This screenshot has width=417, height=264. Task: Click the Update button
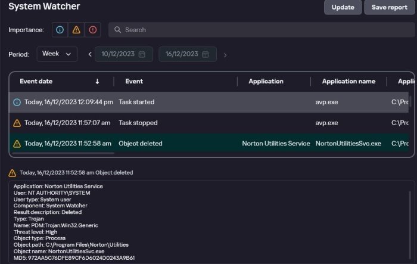point(343,7)
